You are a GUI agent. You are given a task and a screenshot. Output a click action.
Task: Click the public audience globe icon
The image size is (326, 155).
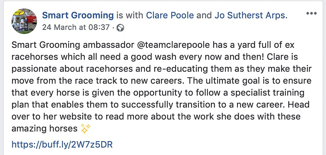(x=120, y=27)
